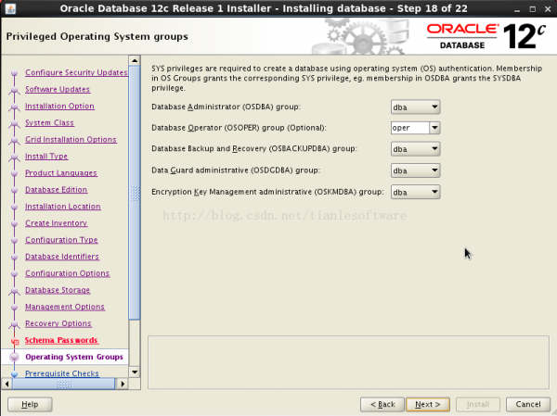Open the Configure Security Updates step
Screen dimensions: 557x416
76,72
